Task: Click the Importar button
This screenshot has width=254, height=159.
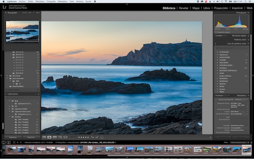Action: [13, 137]
